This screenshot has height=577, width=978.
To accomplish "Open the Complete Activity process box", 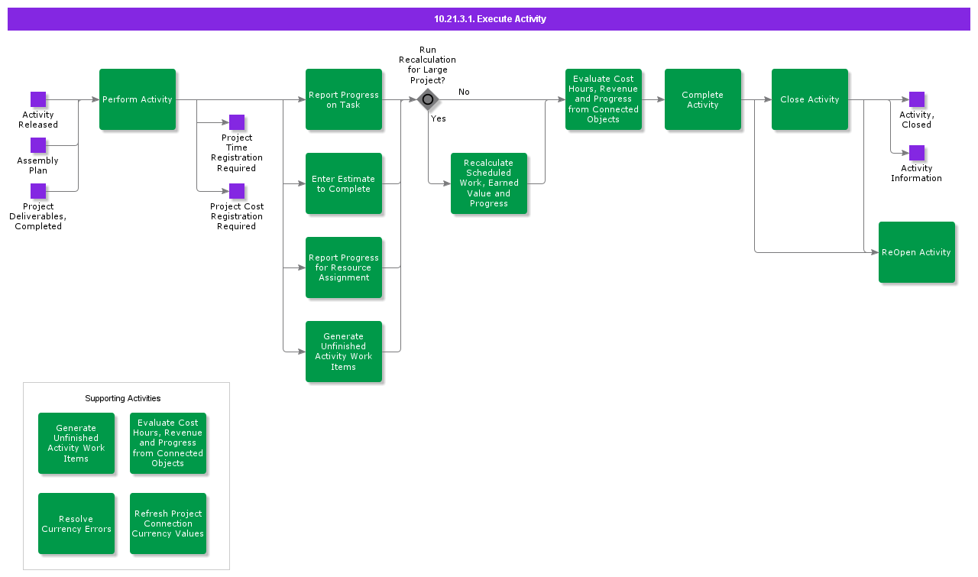I will click(703, 99).
